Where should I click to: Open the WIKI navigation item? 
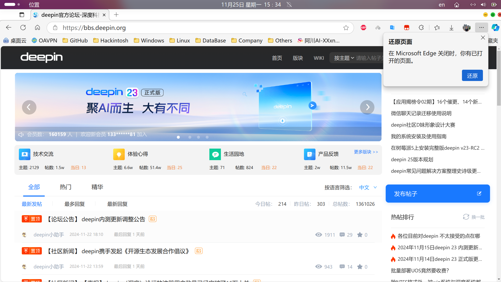(x=319, y=58)
